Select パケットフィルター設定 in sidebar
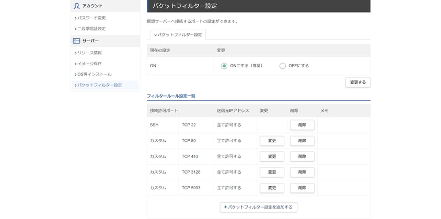Viewport: 441px width, 219px height. tap(99, 85)
